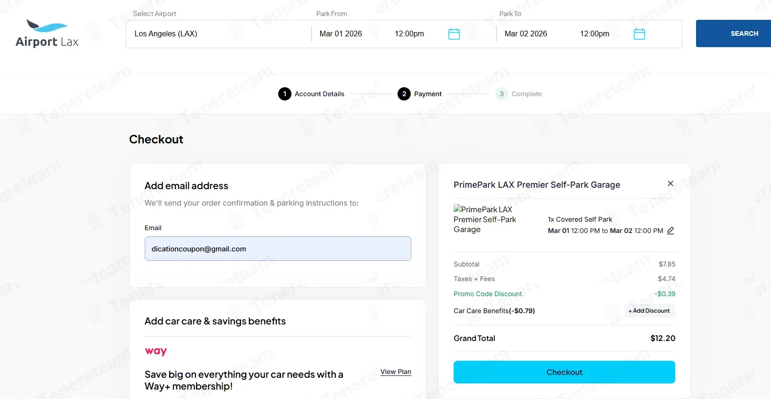Click into the Email input field

tap(278, 249)
